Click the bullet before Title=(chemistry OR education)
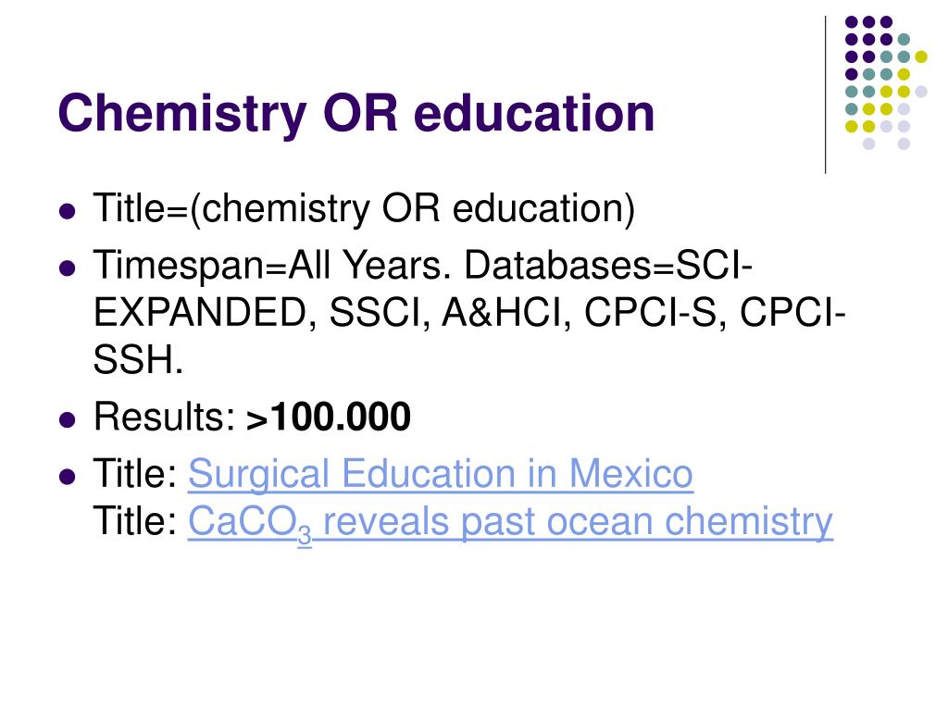 [68, 211]
